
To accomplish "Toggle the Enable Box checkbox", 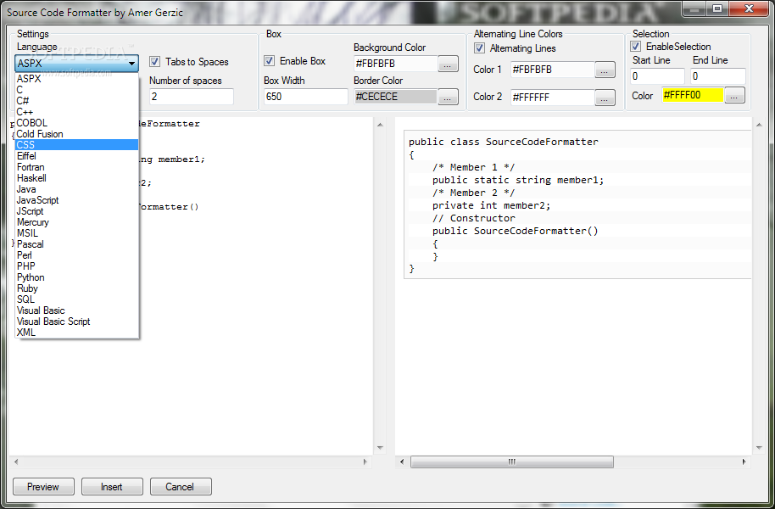I will (270, 61).
